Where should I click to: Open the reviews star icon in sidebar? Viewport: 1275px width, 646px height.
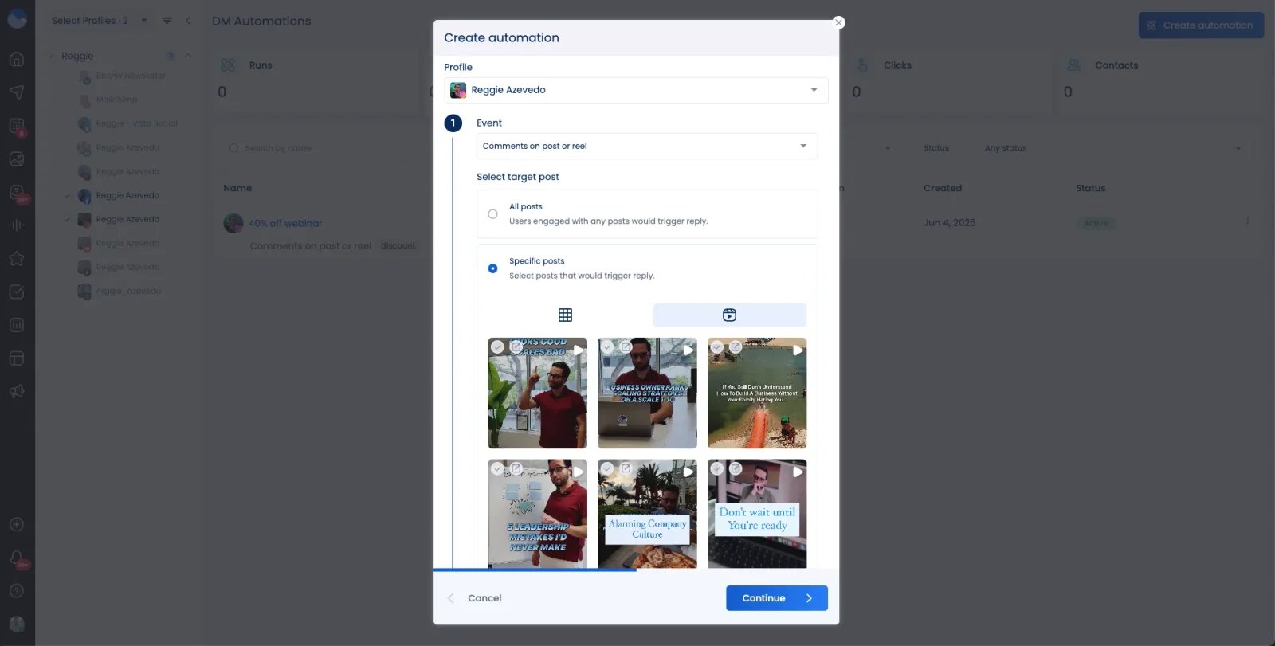pos(17,259)
